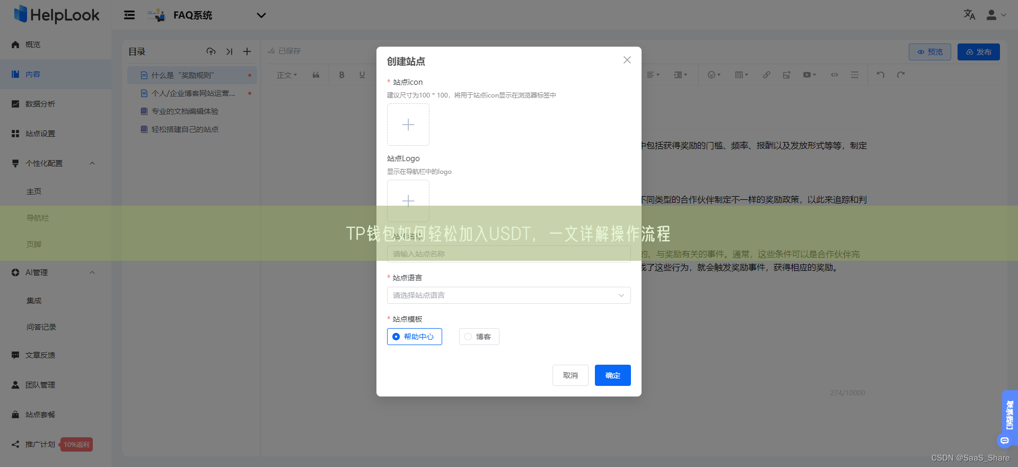Collapse the 个性化配置 section

(x=92, y=163)
